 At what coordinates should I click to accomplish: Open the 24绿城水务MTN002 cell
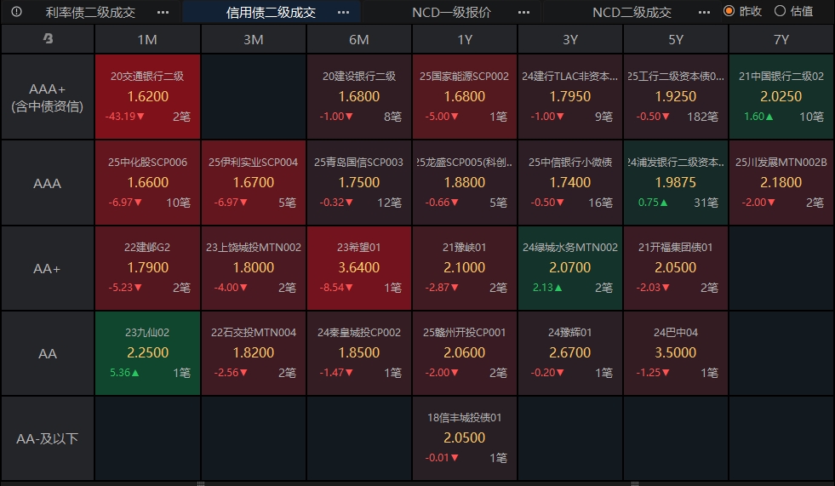[569, 268]
